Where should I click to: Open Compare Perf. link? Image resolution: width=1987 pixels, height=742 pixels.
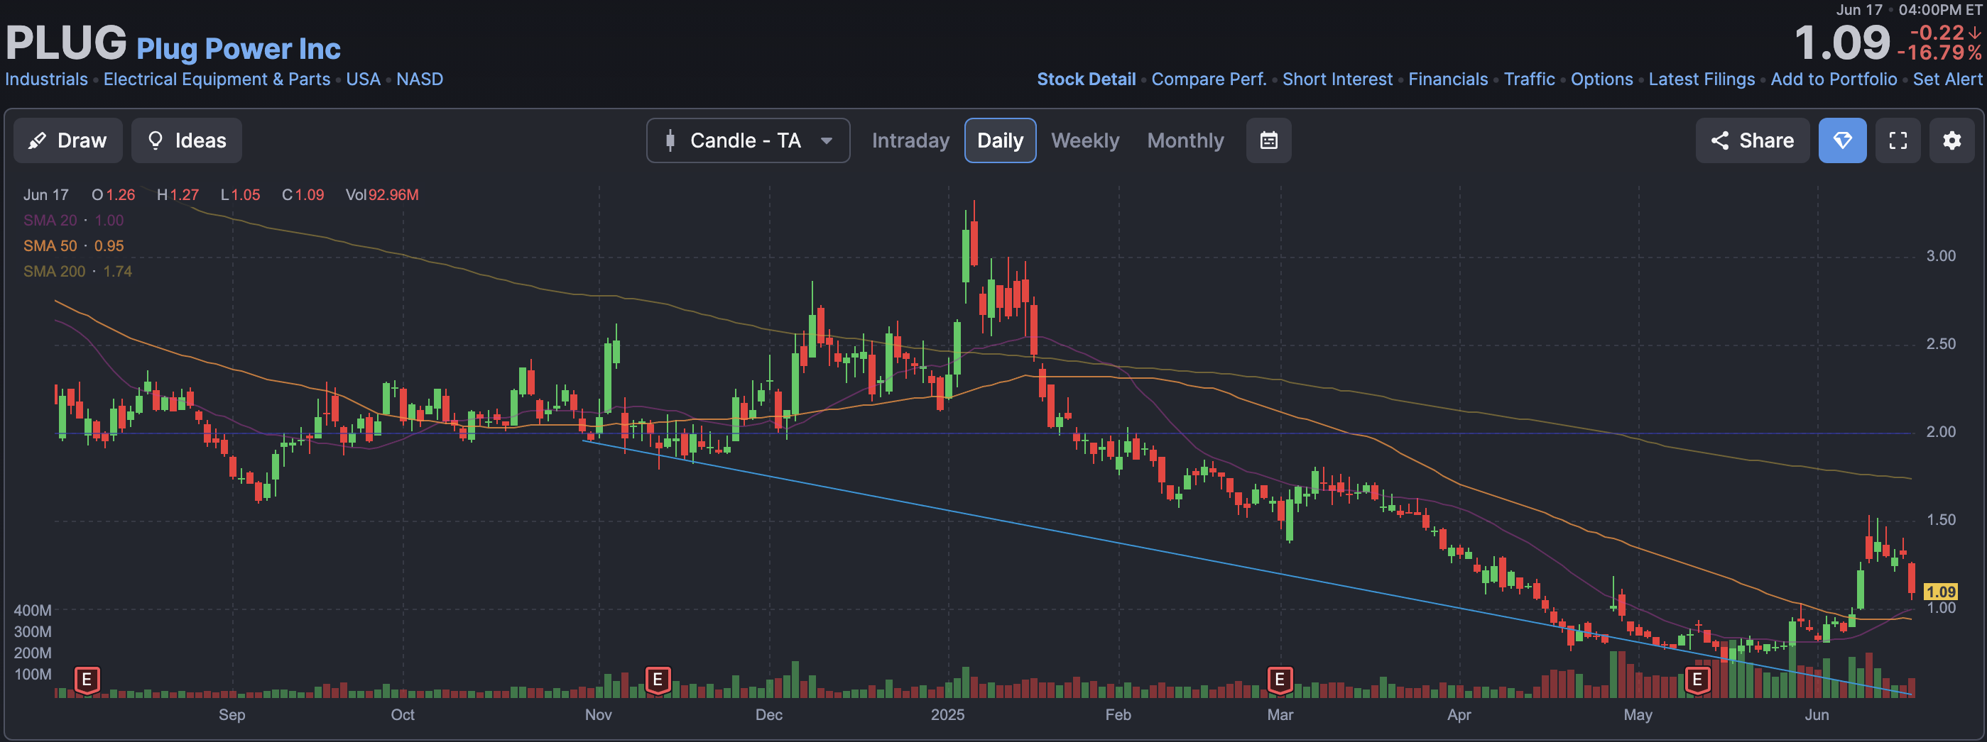[x=1209, y=79]
